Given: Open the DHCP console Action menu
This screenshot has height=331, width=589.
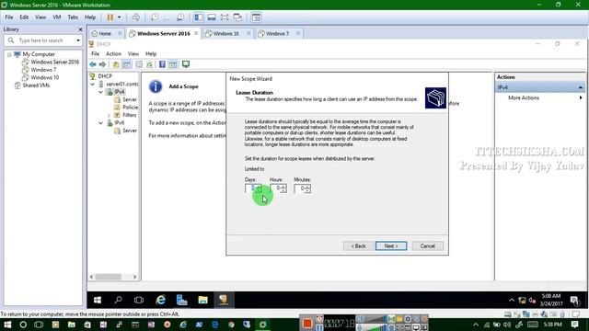Looking at the screenshot, I should (113, 53).
